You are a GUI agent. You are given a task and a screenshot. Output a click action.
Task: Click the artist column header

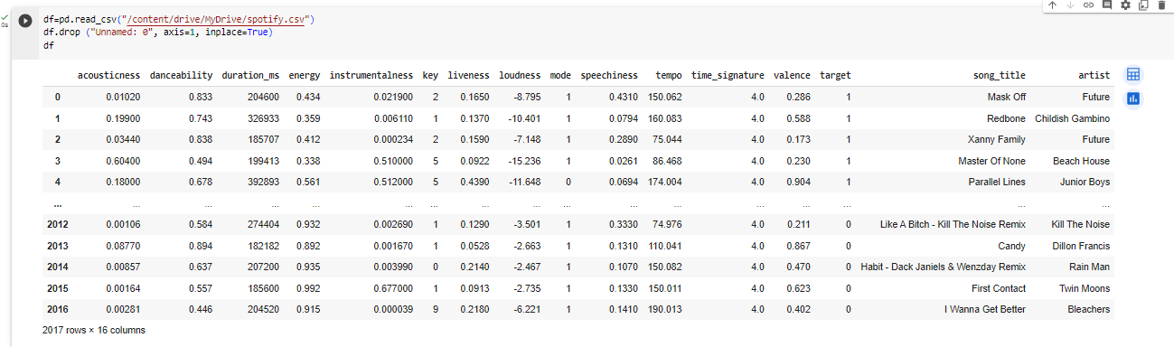pyautogui.click(x=1094, y=75)
